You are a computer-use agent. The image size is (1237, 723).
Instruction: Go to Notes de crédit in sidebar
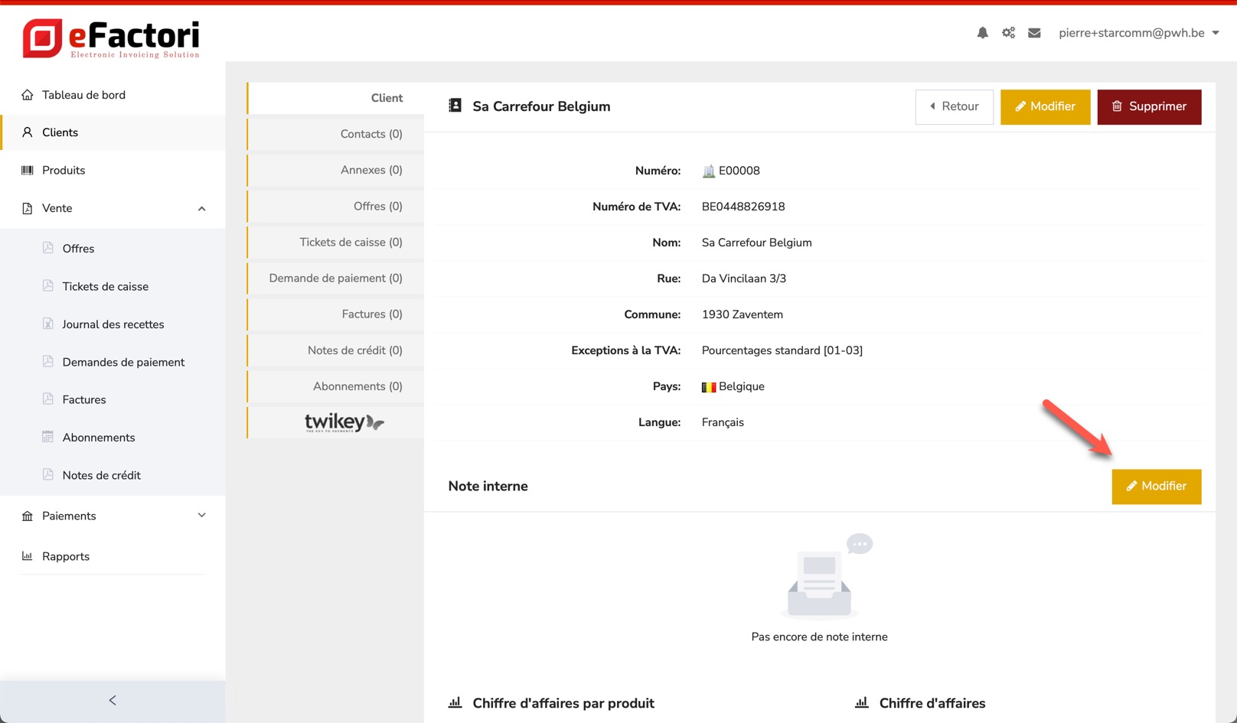point(102,475)
